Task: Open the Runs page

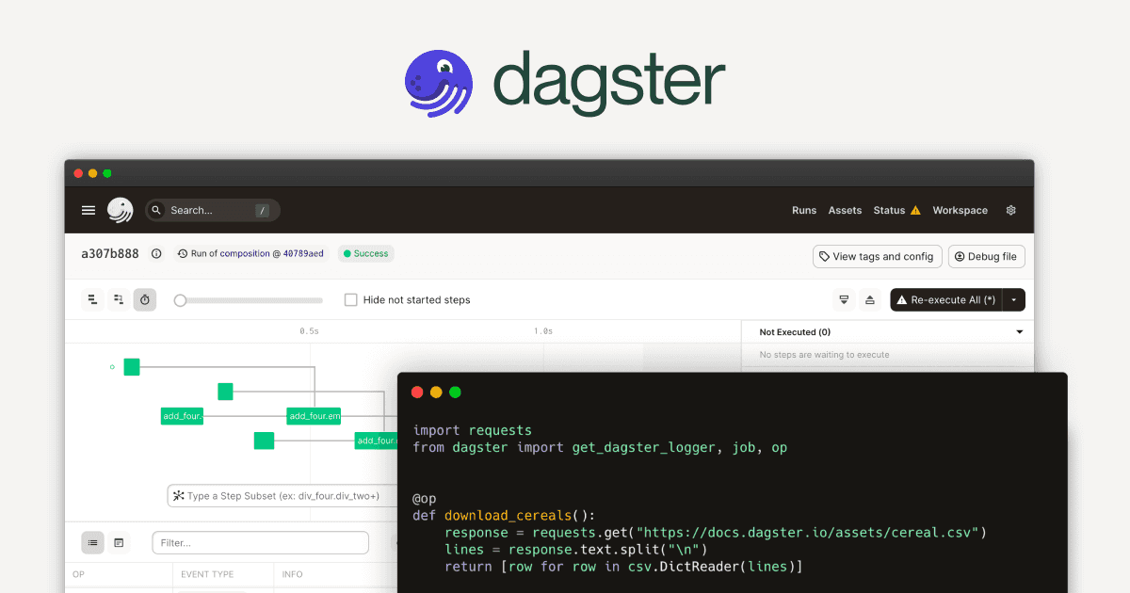Action: [804, 211]
